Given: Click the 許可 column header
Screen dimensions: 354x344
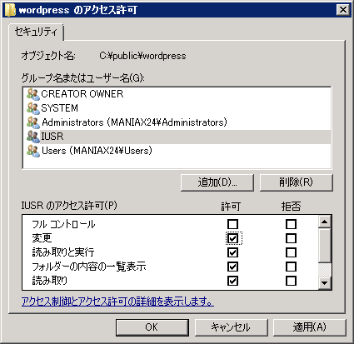Looking at the screenshot, I should point(231,207).
